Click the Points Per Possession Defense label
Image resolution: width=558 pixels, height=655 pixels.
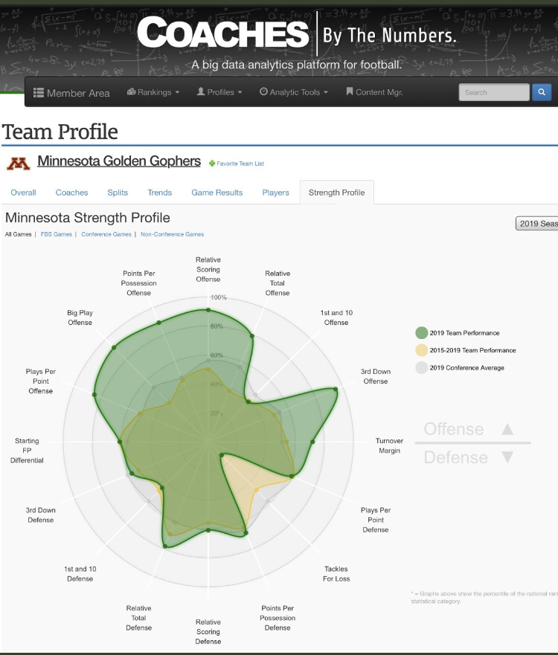[x=278, y=618]
